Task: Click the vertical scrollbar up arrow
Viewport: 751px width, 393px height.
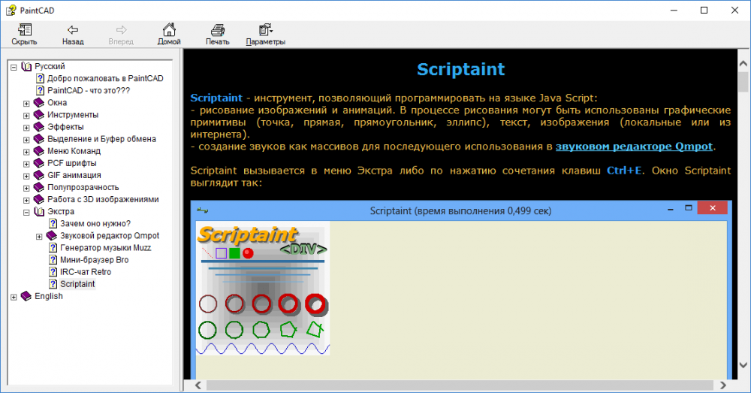Action: pyautogui.click(x=743, y=63)
